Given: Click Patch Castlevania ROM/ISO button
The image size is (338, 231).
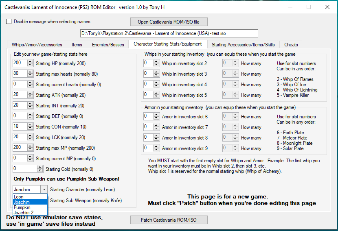Looking at the screenshot, I should pos(169,220).
